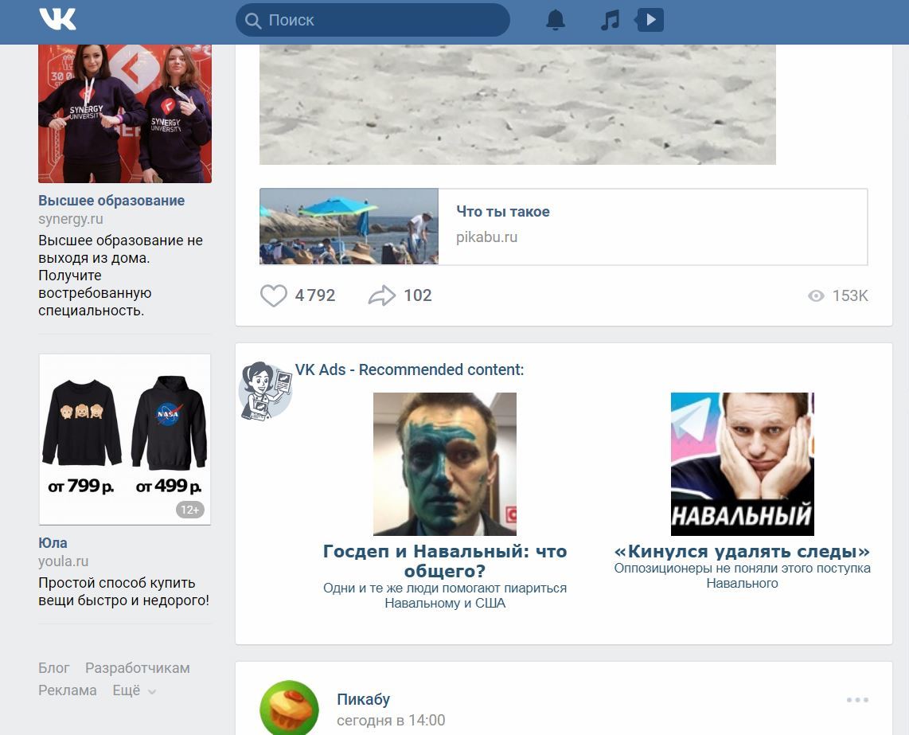Click in the Поиск search field
Viewport: 909px width, 735px height.
382,20
